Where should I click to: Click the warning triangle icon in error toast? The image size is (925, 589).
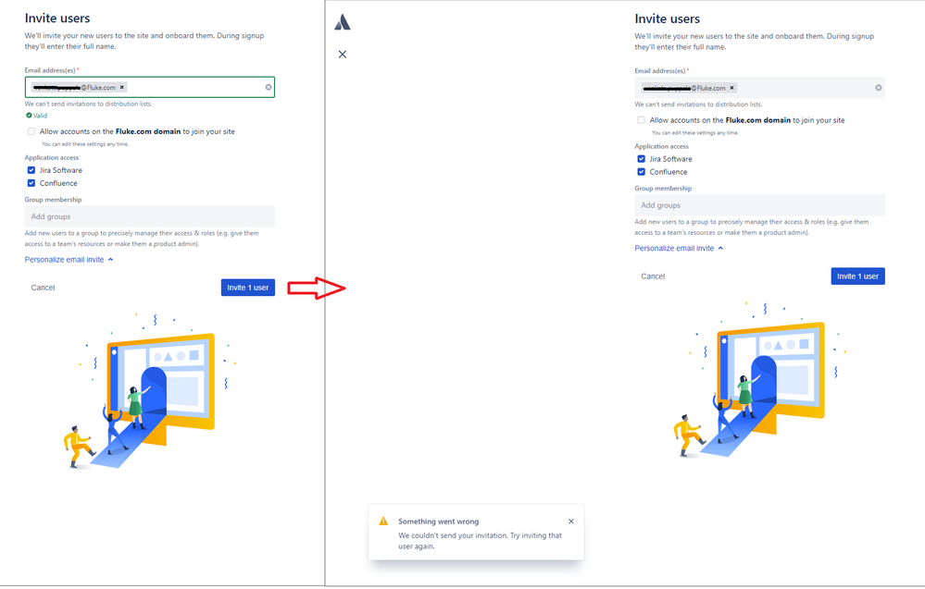tap(383, 522)
